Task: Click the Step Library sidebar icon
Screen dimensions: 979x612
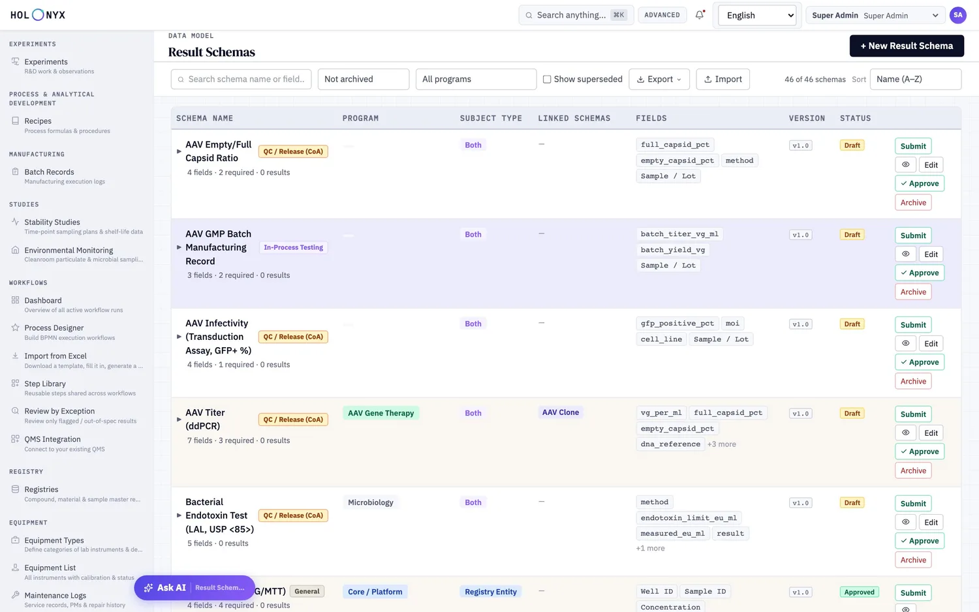Action: (15, 384)
